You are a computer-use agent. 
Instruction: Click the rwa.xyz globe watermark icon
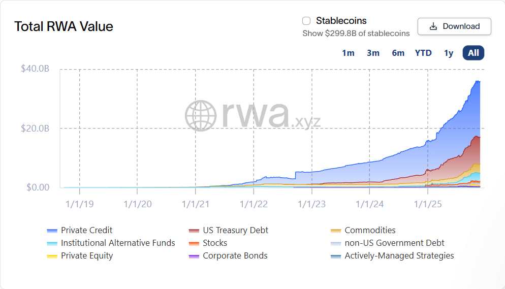(201, 115)
